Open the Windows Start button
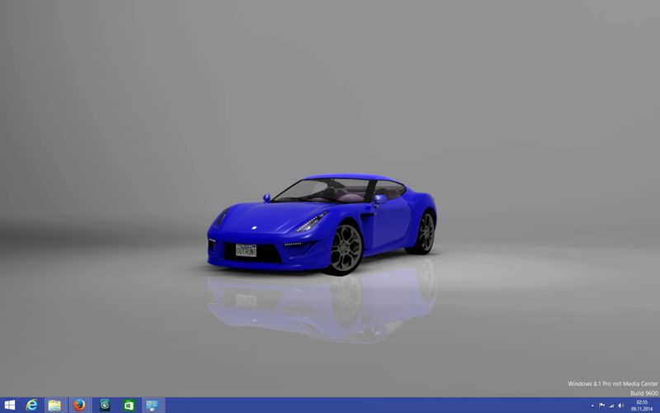 click(9, 406)
